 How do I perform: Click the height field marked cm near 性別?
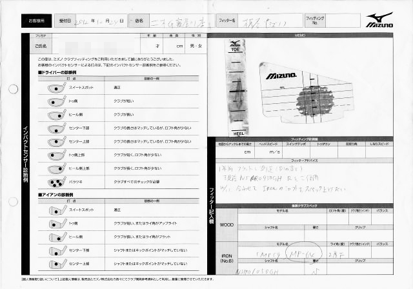tap(174, 46)
